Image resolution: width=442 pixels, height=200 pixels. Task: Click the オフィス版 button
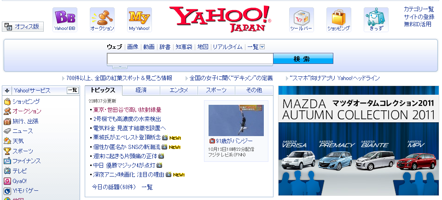tap(23, 27)
